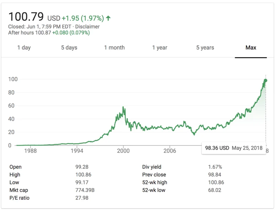The width and height of the screenshot is (275, 210).
Task: Select the currently active Max tab
Action: 251,48
